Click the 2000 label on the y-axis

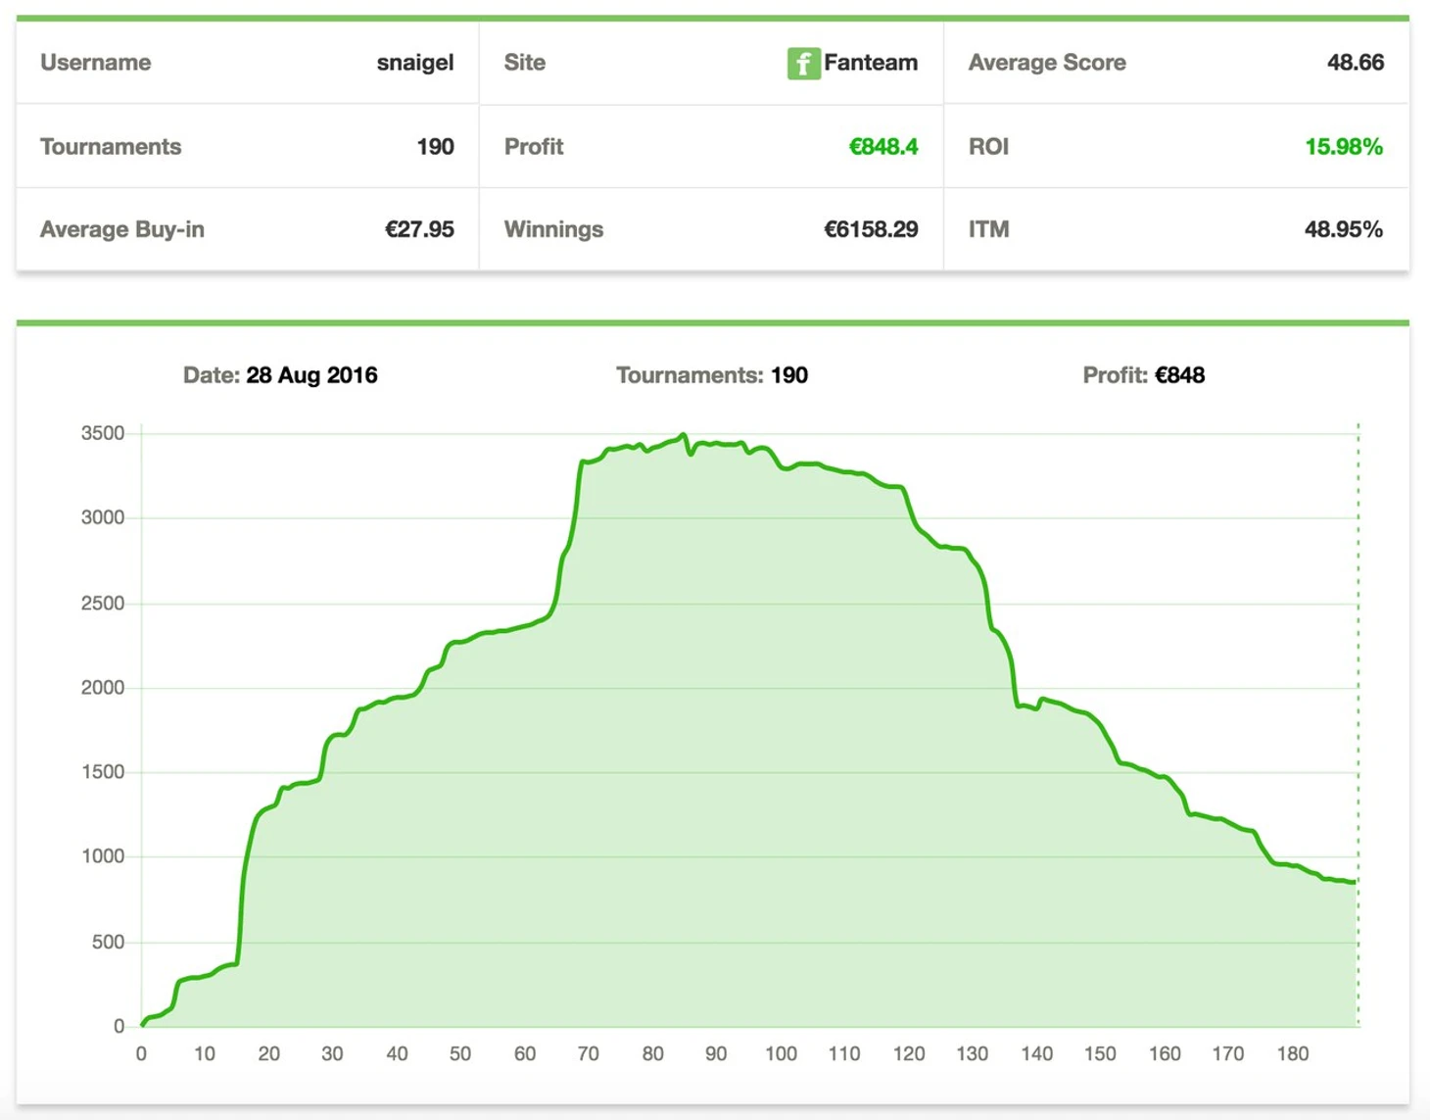[102, 688]
